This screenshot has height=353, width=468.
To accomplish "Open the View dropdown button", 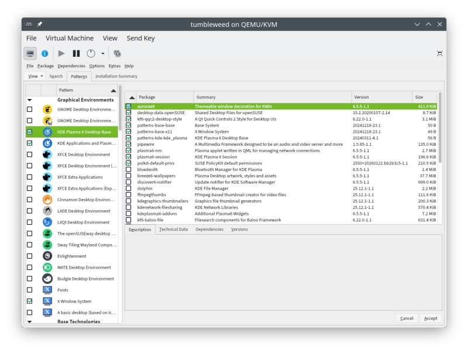I will (36, 76).
